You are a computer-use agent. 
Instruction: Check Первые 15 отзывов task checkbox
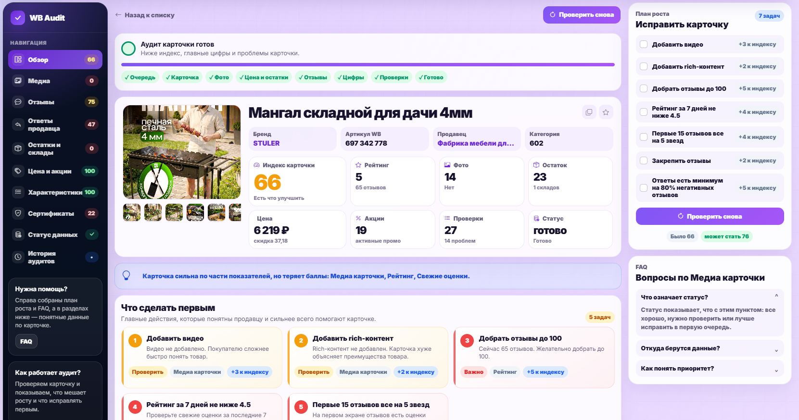pyautogui.click(x=644, y=137)
